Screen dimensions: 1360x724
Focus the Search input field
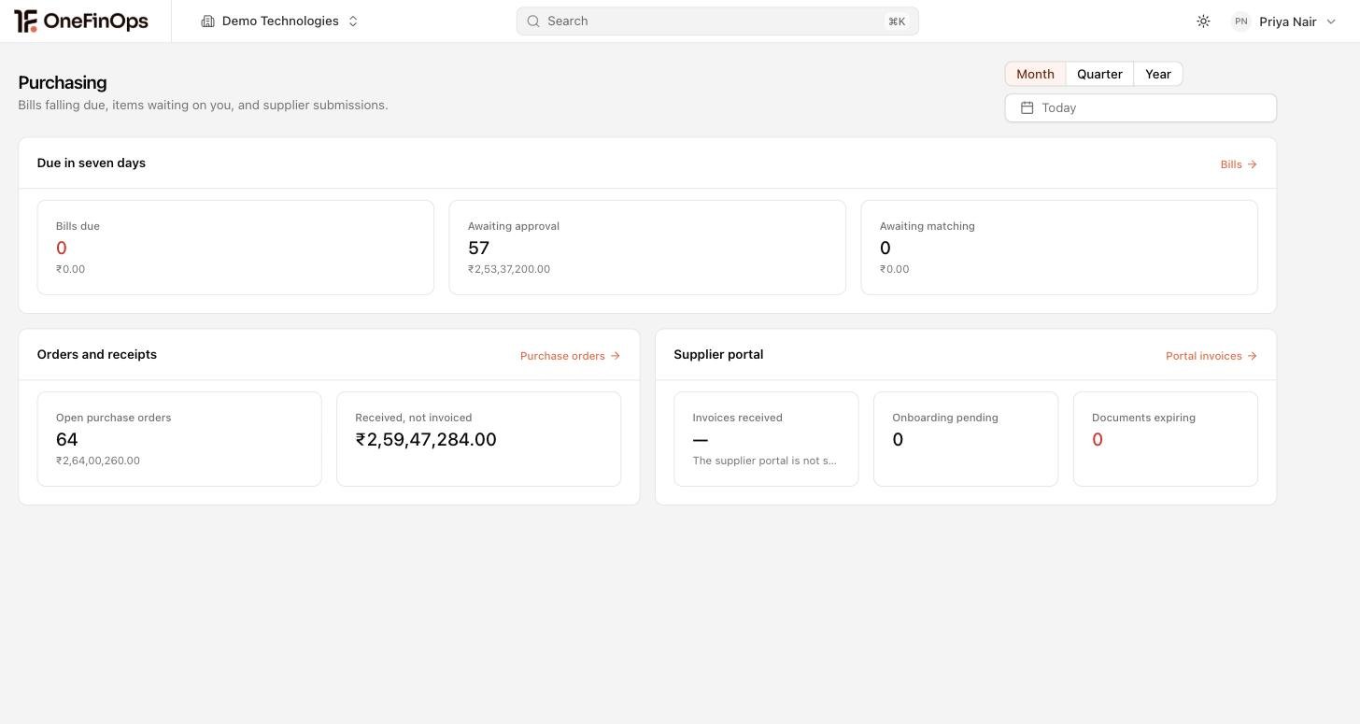717,21
